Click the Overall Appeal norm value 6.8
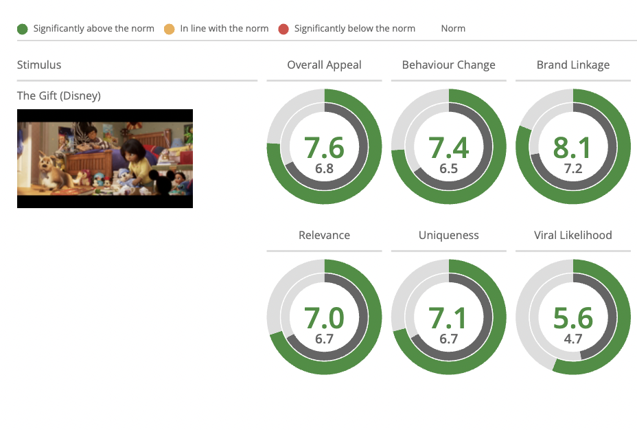 (x=324, y=168)
